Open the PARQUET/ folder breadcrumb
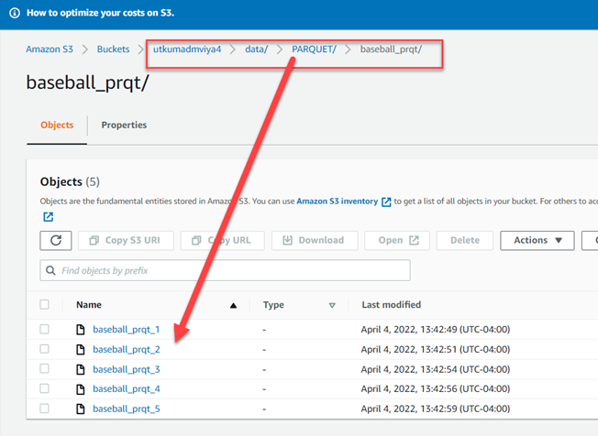Screen dimensions: 598x436 [314, 49]
